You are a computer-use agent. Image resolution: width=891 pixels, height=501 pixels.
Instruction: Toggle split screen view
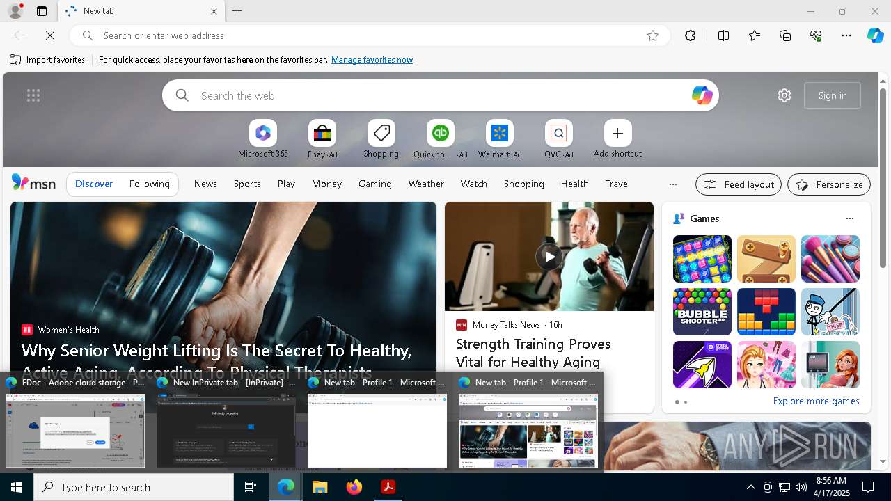pyautogui.click(x=723, y=35)
